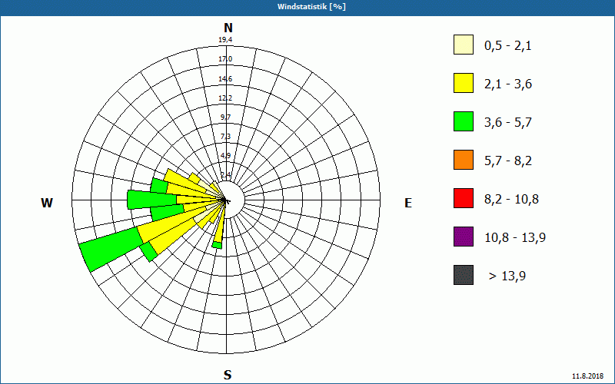Click the legend label '> 13,9'

click(x=507, y=276)
